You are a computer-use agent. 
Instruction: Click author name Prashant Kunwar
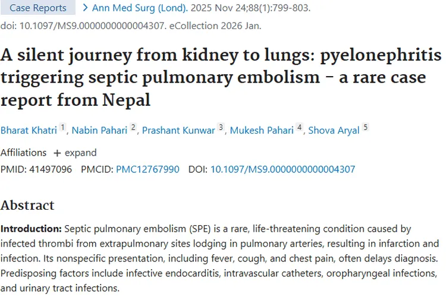pyautogui.click(x=178, y=131)
